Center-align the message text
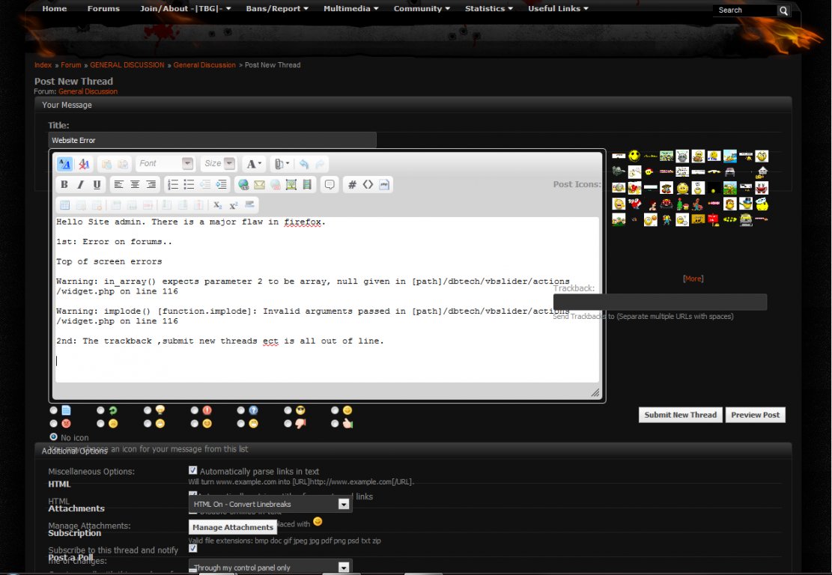The image size is (832, 575). tap(135, 185)
